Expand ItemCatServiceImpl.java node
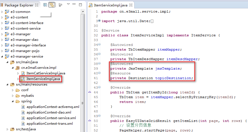This screenshot has height=132, width=248. pyautogui.click(x=18, y=74)
